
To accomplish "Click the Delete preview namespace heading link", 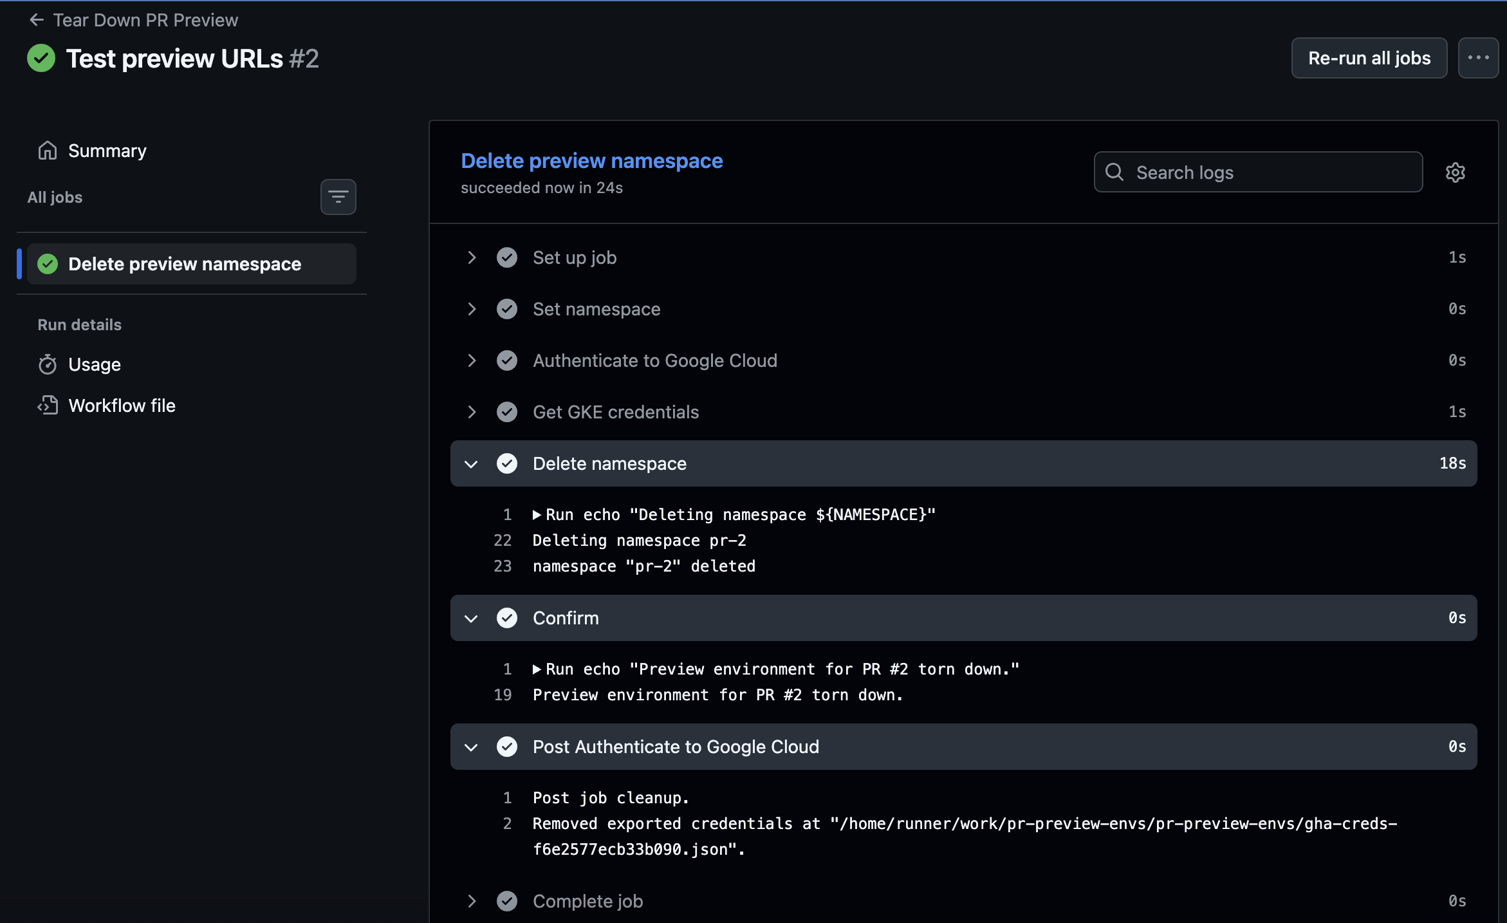I will [591, 160].
